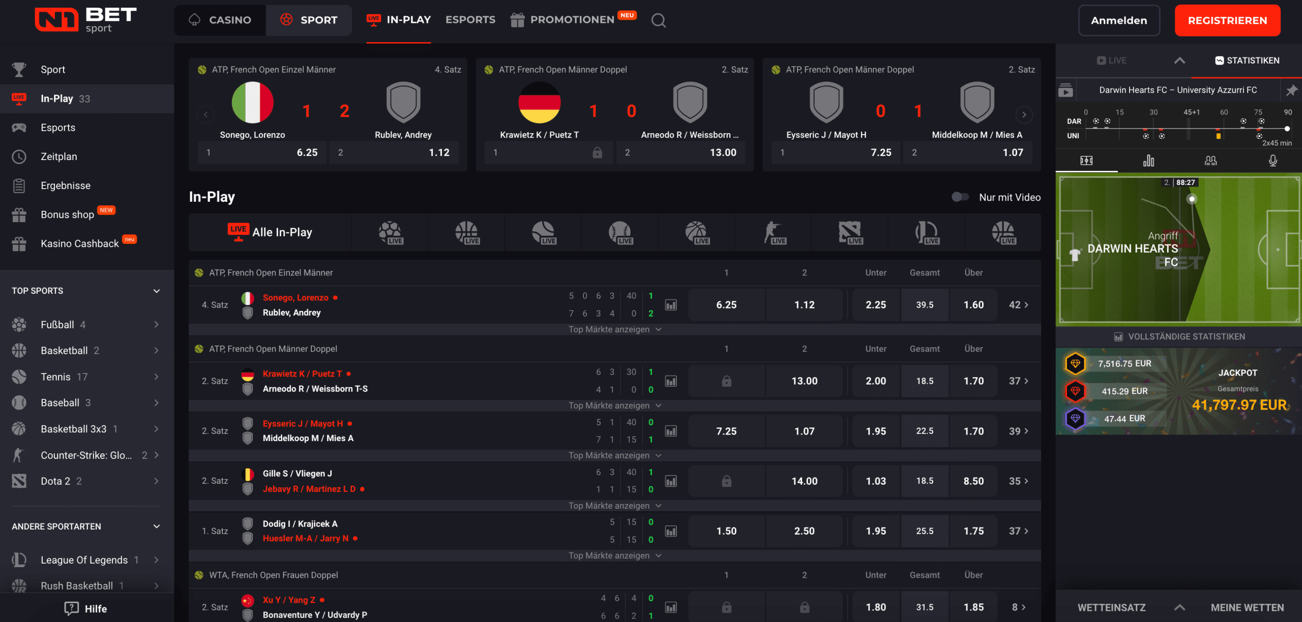Switch to the CASINO tab
The height and width of the screenshot is (622, 1302).
click(x=220, y=20)
